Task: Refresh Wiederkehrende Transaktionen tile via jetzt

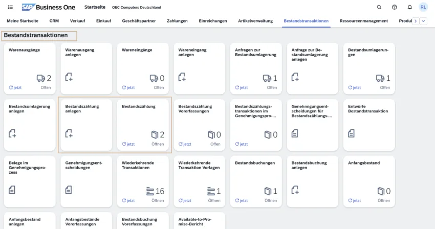Action: click(128, 200)
